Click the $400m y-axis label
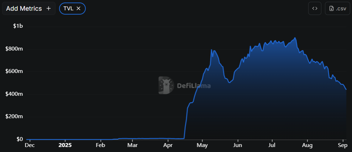Screen dimensions: 352x152 (14, 94)
